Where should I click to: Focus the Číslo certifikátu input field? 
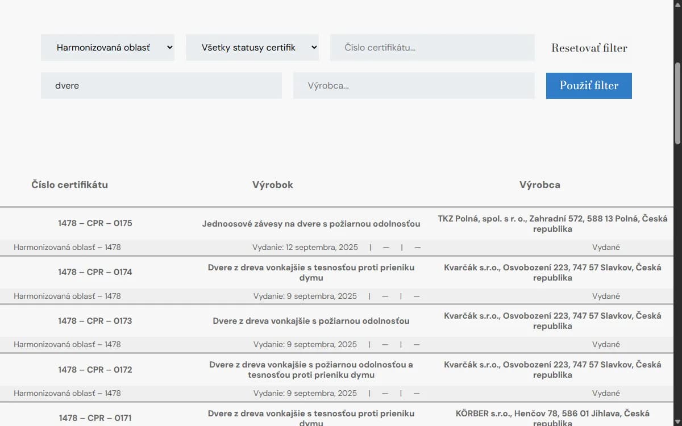pyautogui.click(x=433, y=48)
